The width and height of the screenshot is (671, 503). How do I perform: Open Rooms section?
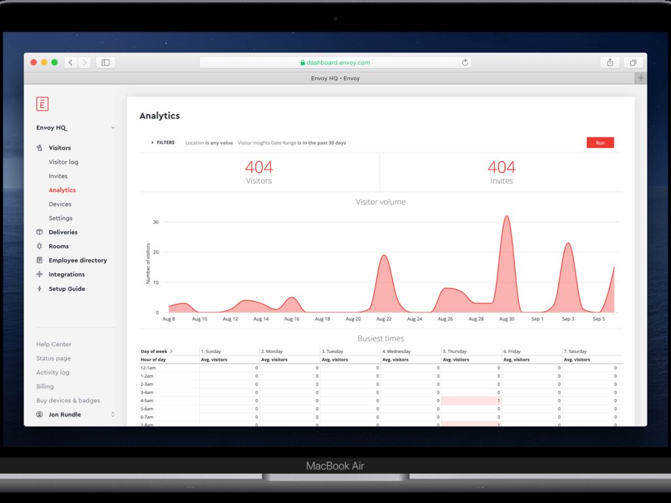pos(58,246)
